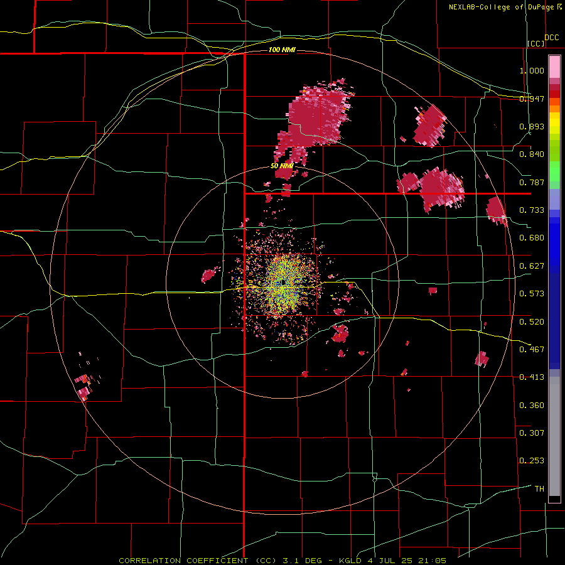Click the 50 NMI range ring label
The image size is (565, 565).
282,166
